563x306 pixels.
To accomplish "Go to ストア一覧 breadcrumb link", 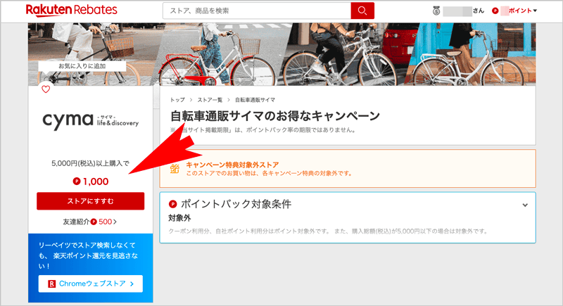I will click(210, 100).
